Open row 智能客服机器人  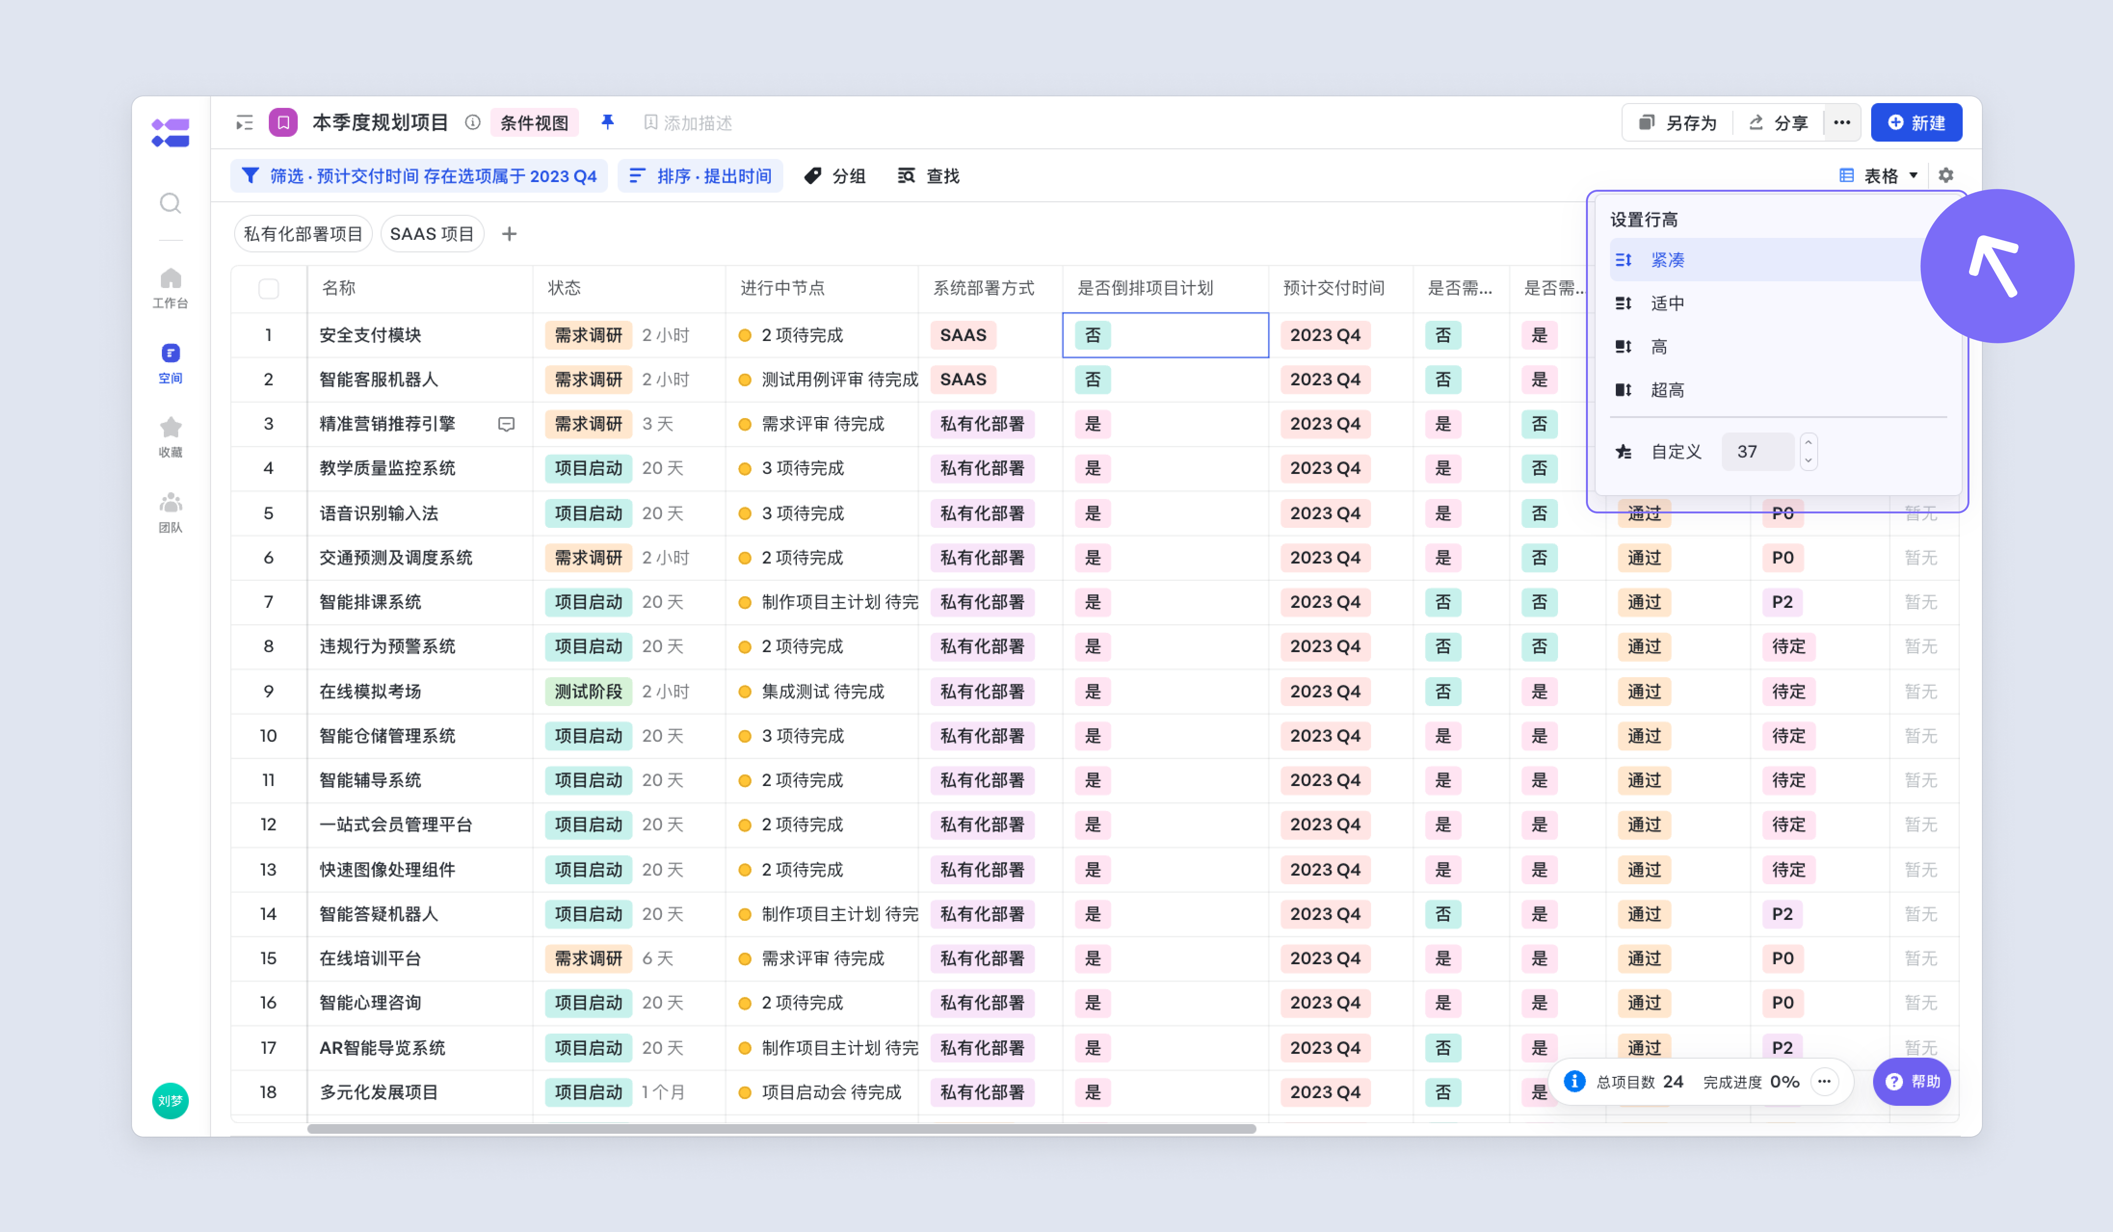point(379,380)
